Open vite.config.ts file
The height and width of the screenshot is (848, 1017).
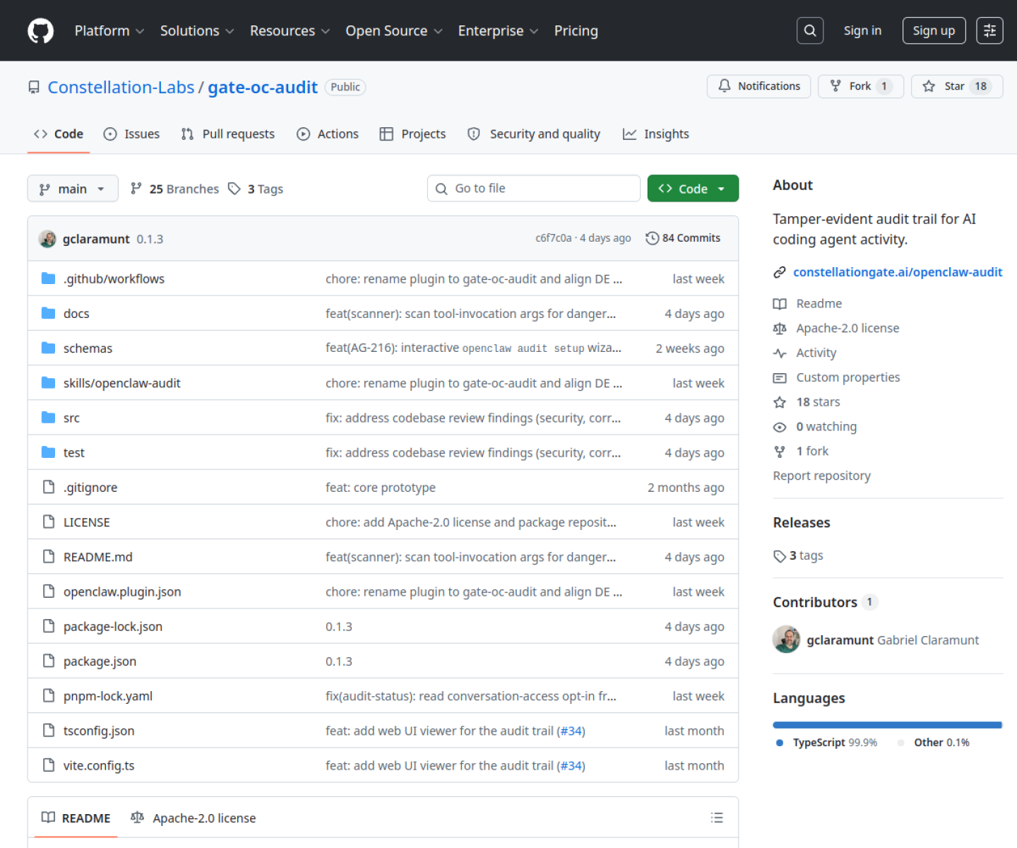99,765
